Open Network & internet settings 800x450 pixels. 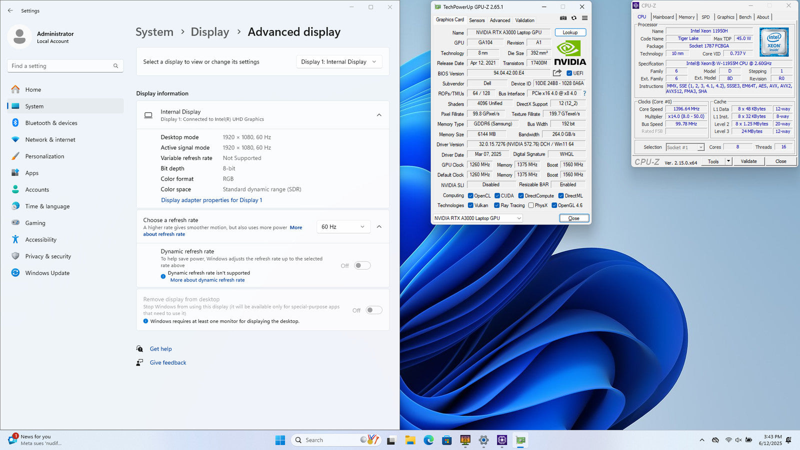click(x=65, y=139)
